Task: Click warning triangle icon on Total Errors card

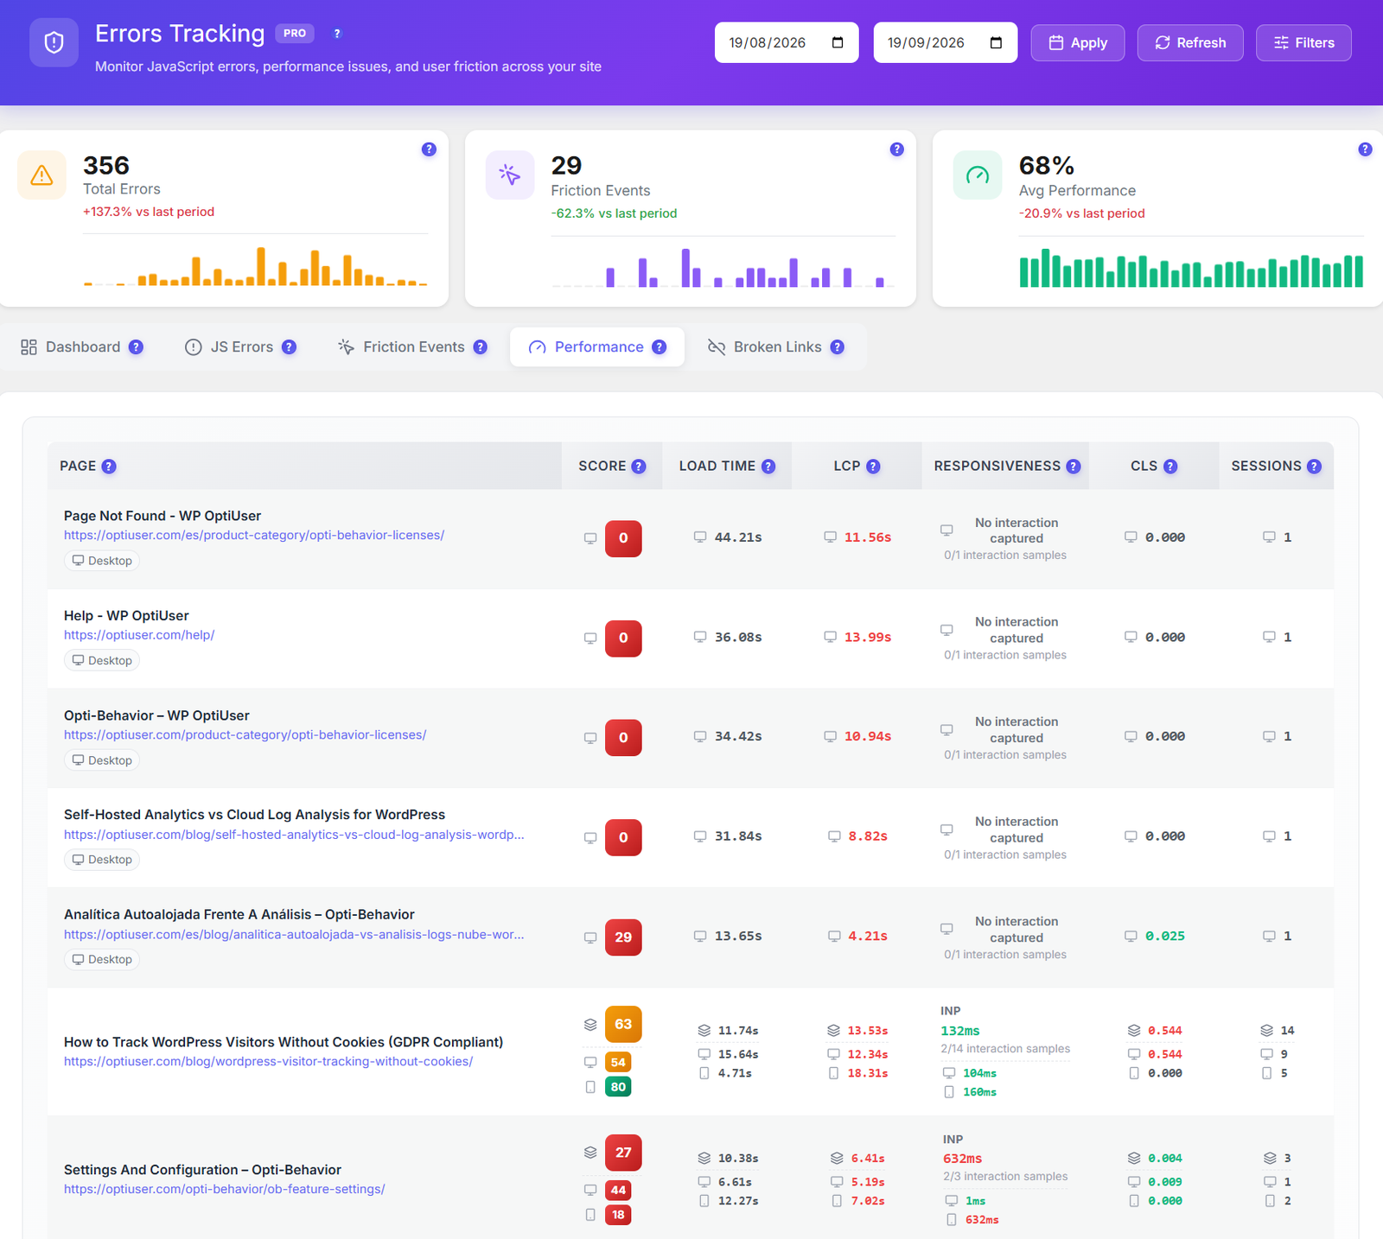Action: [41, 175]
